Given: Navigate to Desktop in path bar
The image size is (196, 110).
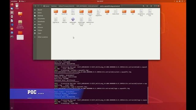Looking at the screenshot, I should [54, 6].
